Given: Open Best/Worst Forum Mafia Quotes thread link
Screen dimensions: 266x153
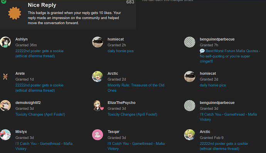Looking at the screenshot, I should click(x=230, y=56).
